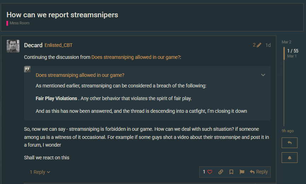This screenshot has width=306, height=184.
Task: Click the quotation mark icon on quote
Action: point(27,69)
